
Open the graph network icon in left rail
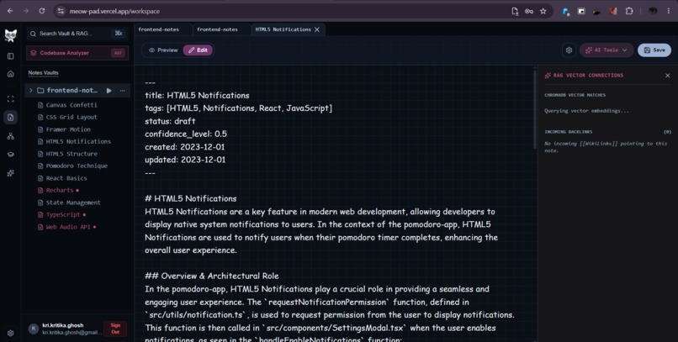[x=10, y=136]
